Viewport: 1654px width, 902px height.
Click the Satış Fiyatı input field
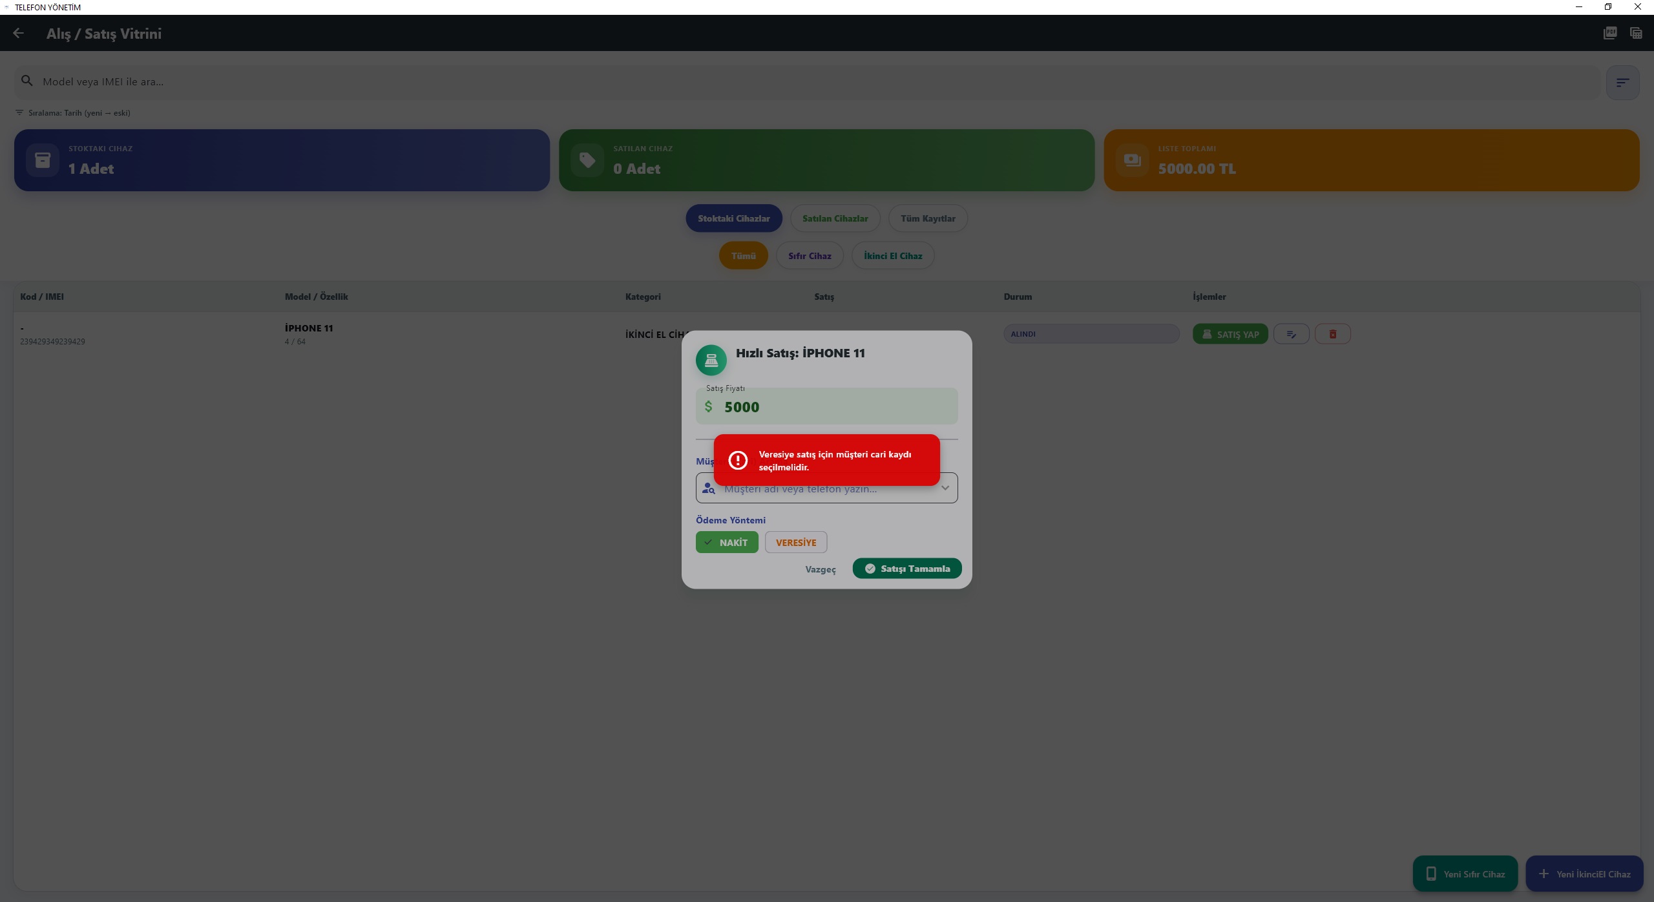[826, 406]
